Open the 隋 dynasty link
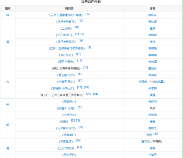183x158 pixels. [x=8, y=15]
